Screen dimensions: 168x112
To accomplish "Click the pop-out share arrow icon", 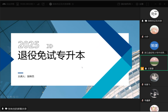I will point(43,4).
